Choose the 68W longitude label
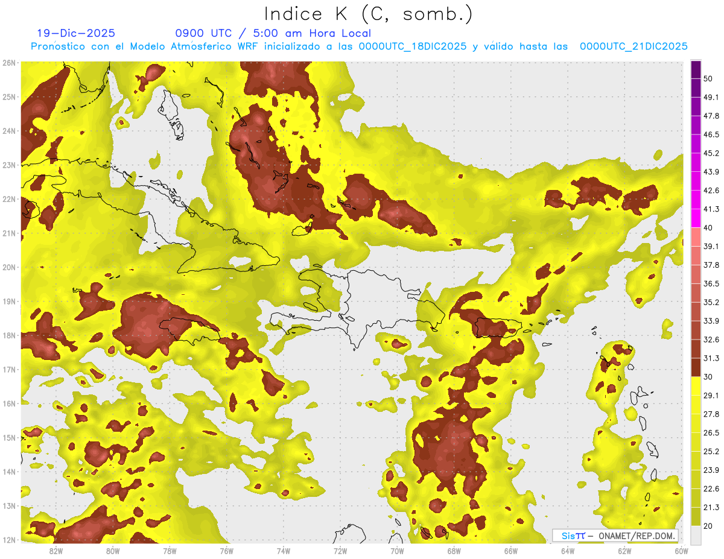 454,551
